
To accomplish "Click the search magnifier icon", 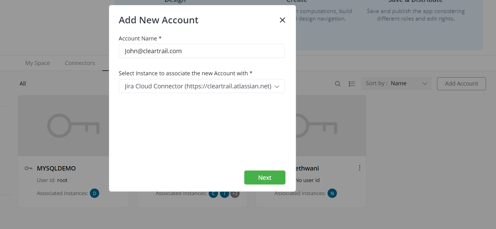I will point(338,84).
